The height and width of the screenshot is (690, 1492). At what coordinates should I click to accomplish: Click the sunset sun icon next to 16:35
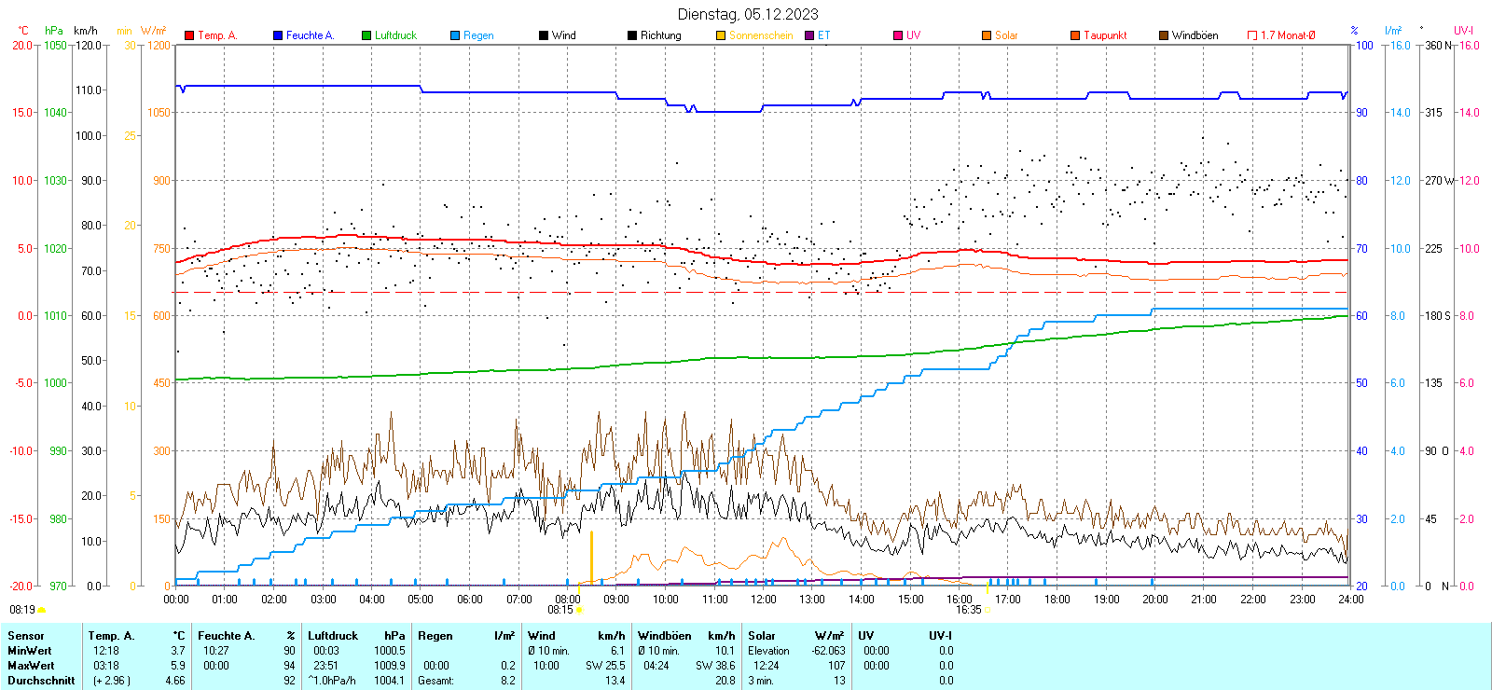(988, 610)
